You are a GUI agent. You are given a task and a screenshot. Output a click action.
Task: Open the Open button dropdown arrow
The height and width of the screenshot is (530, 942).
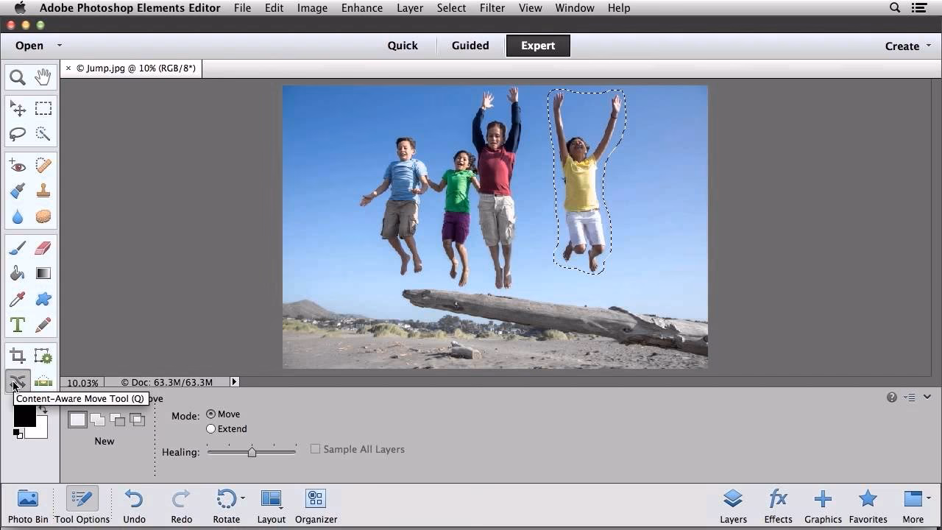click(59, 45)
